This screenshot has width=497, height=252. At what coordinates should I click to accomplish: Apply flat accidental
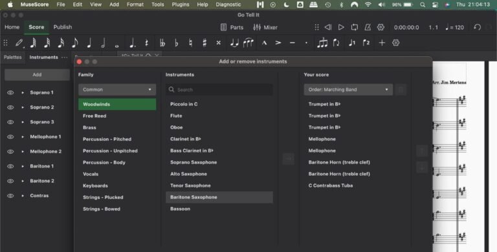click(x=177, y=43)
